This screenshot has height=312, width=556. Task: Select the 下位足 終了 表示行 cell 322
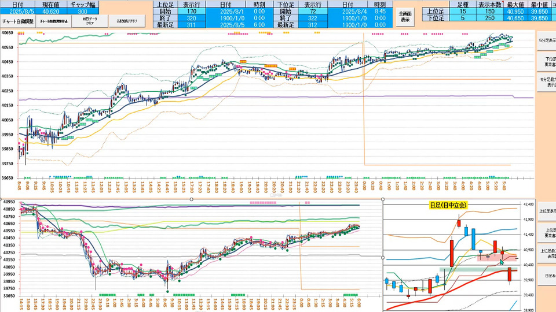coord(312,18)
